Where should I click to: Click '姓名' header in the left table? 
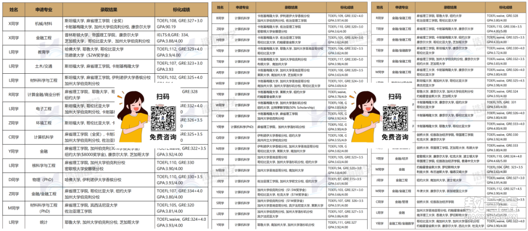point(14,10)
